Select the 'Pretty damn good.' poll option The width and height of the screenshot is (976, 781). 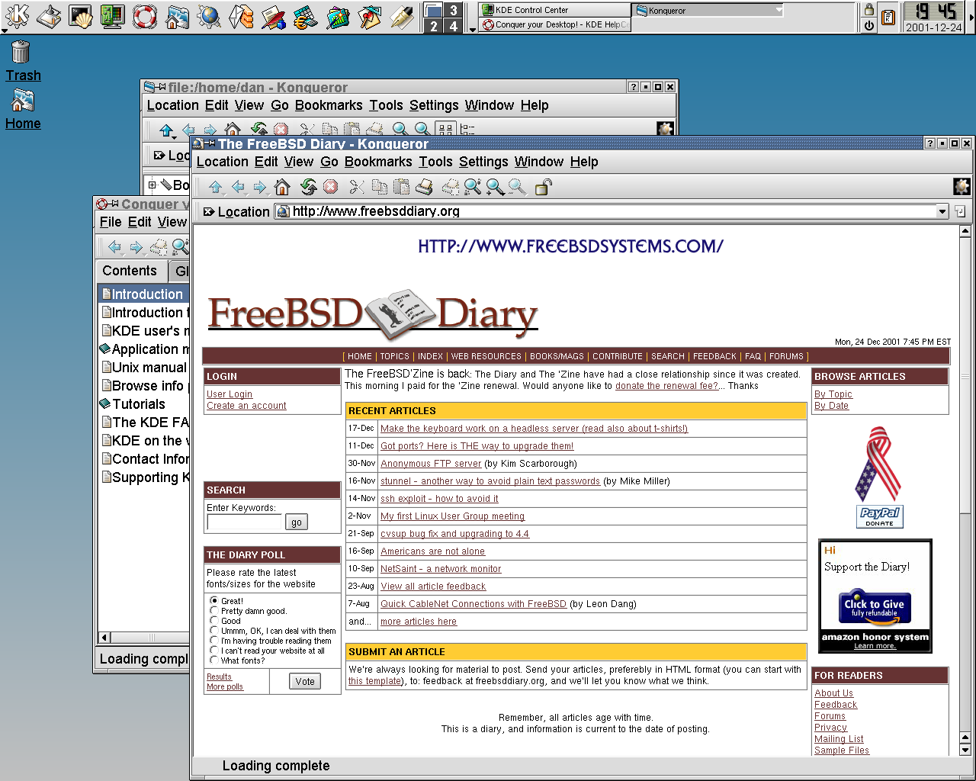(x=214, y=611)
